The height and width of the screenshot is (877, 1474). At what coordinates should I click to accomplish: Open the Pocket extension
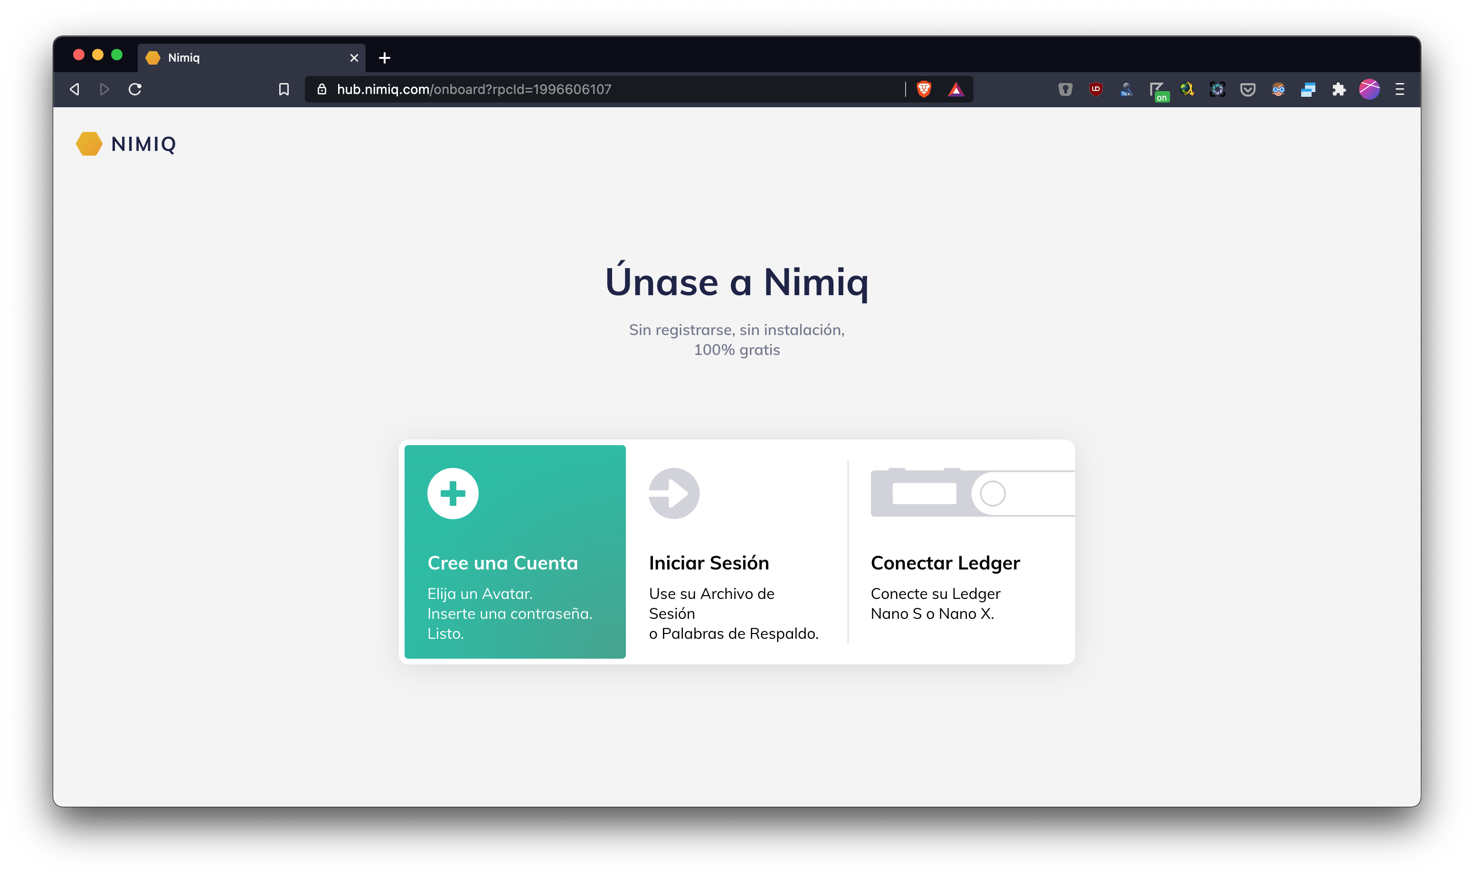coord(1247,89)
